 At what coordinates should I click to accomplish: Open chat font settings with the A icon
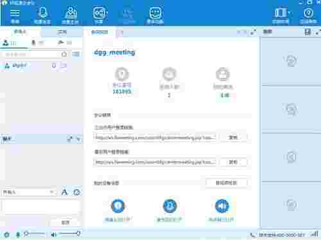[64, 192]
